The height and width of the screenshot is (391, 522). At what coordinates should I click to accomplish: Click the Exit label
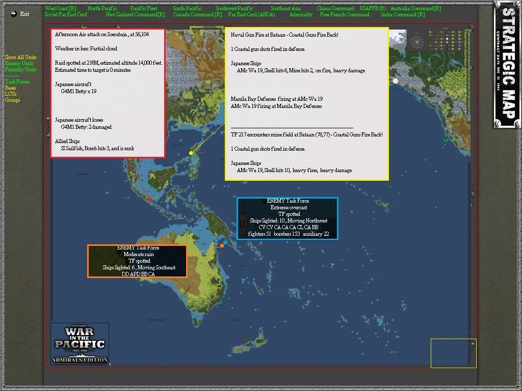pyautogui.click(x=24, y=14)
